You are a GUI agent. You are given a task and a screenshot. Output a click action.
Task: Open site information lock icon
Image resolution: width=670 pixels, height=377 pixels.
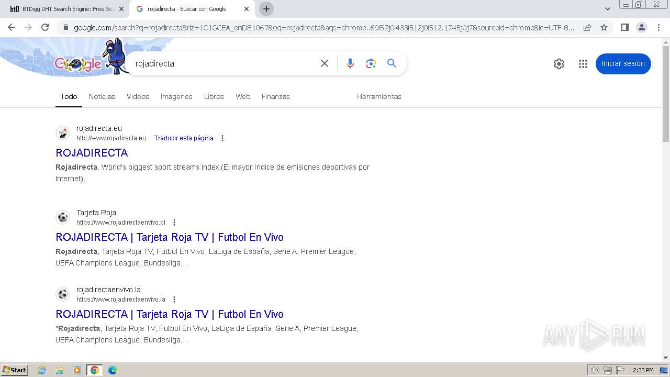click(x=65, y=28)
